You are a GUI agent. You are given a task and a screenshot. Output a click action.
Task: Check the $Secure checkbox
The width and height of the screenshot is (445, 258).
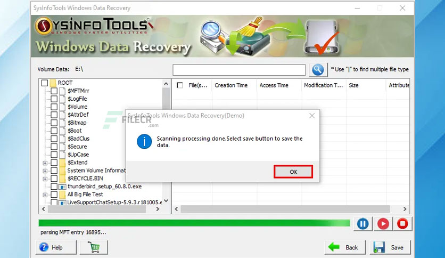[x=54, y=147]
